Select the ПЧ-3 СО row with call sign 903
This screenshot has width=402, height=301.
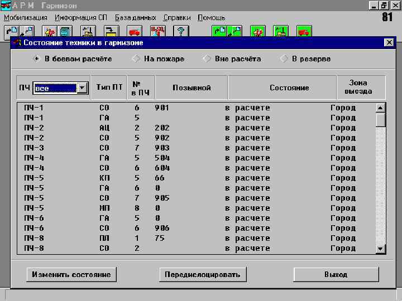(x=197, y=148)
